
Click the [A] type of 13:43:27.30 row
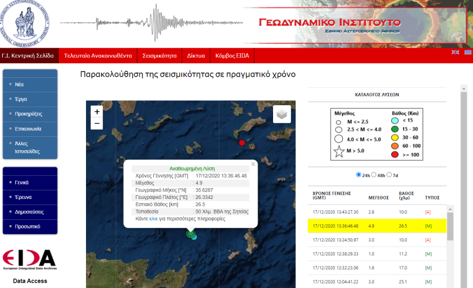click(x=428, y=212)
